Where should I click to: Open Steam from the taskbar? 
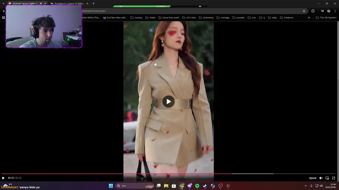(205, 186)
